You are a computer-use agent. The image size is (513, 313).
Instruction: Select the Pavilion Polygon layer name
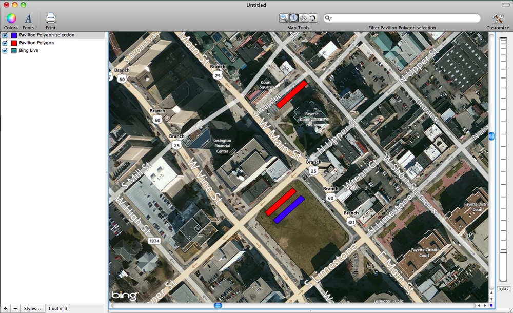pos(36,43)
